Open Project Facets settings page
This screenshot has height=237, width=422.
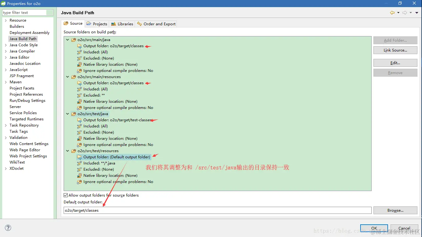pos(22,88)
